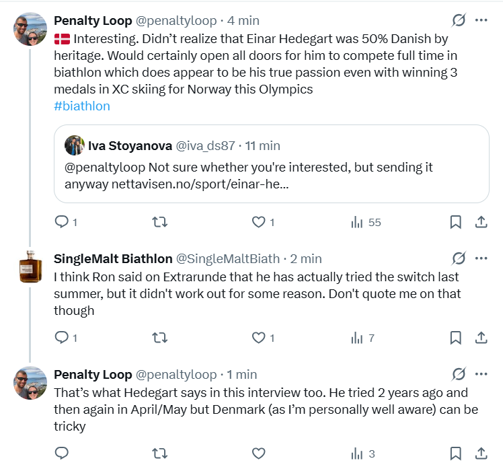The width and height of the screenshot is (503, 471).
Task: Open Iva Stoyanova's quoted tweet avatar
Action: pos(74,145)
